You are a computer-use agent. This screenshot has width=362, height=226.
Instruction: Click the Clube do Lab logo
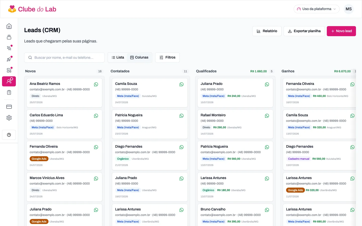[x=32, y=9]
